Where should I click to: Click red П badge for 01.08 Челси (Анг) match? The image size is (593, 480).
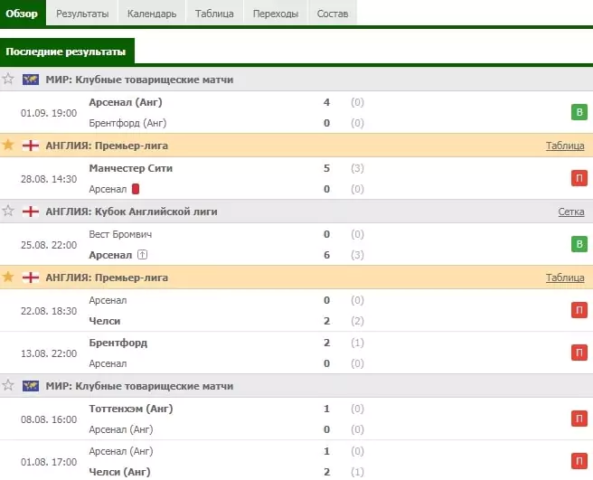579,461
